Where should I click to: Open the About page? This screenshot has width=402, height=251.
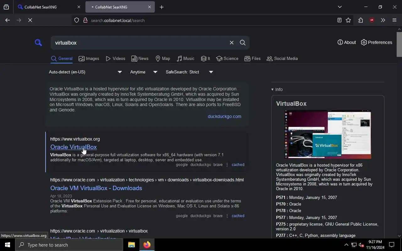[347, 42]
